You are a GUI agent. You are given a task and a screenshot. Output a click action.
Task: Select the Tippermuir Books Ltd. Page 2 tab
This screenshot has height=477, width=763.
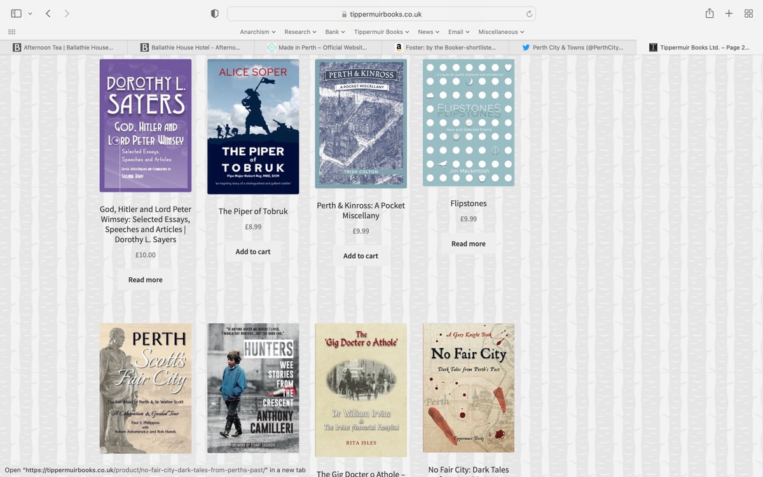(x=699, y=47)
